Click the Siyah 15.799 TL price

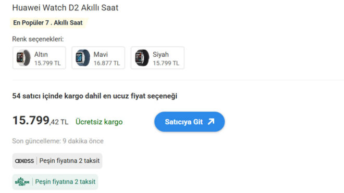(x=166, y=63)
